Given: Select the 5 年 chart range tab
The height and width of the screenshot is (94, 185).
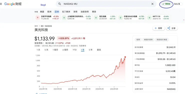Looking at the screenshot, I should pyautogui.click(x=90, y=50).
